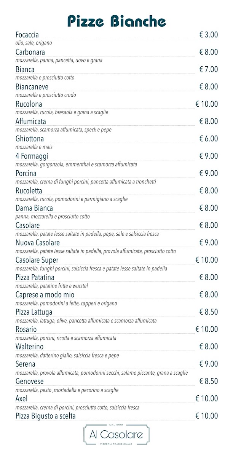
Task: Click the Walterino pizza entry
Action: (30, 347)
